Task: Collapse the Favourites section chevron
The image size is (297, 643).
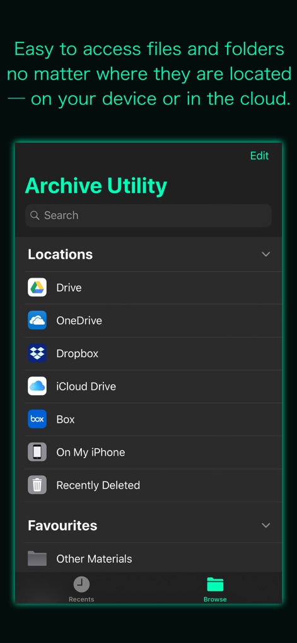Action: tap(266, 525)
